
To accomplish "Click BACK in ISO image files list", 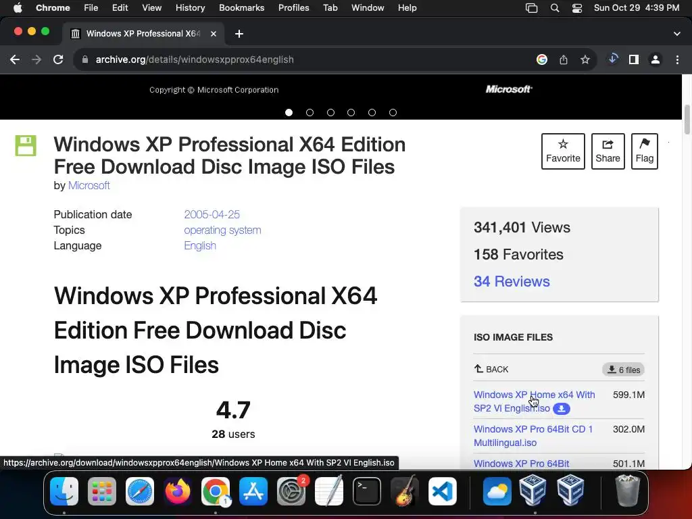I will click(x=491, y=369).
